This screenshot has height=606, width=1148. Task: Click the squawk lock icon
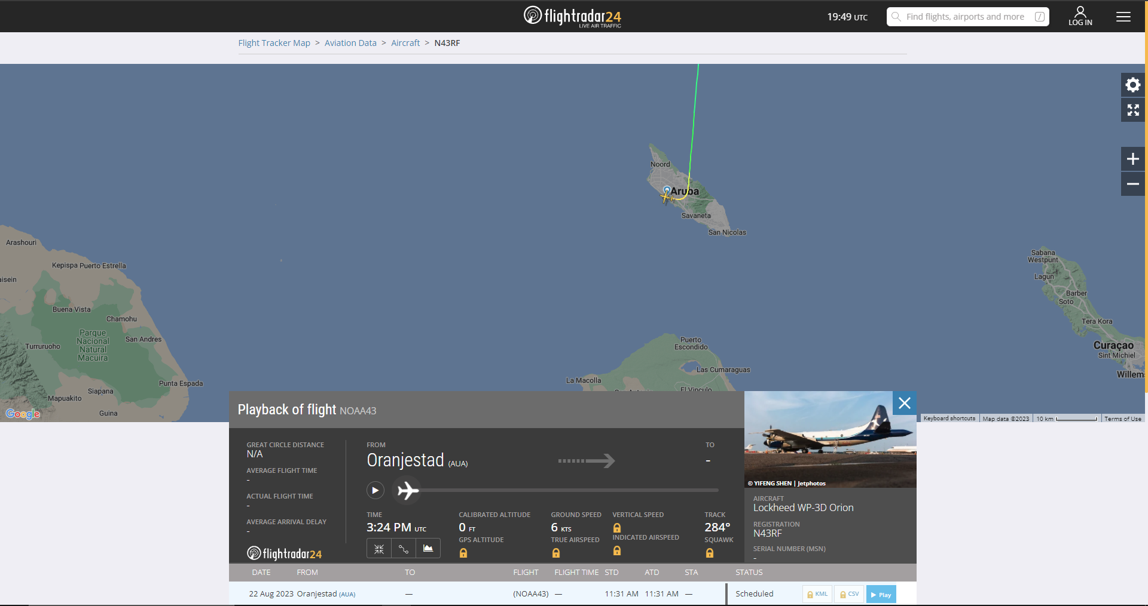[x=710, y=553]
